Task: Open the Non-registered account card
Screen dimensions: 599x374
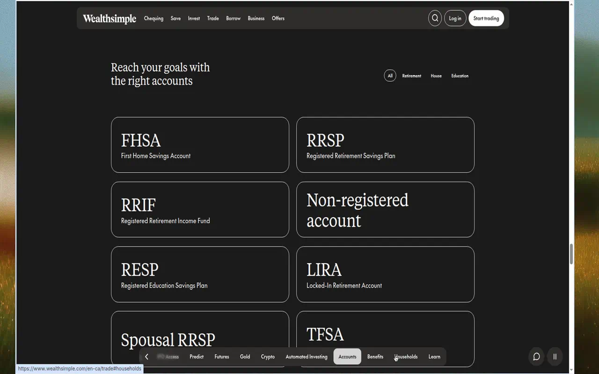Action: pos(385,209)
